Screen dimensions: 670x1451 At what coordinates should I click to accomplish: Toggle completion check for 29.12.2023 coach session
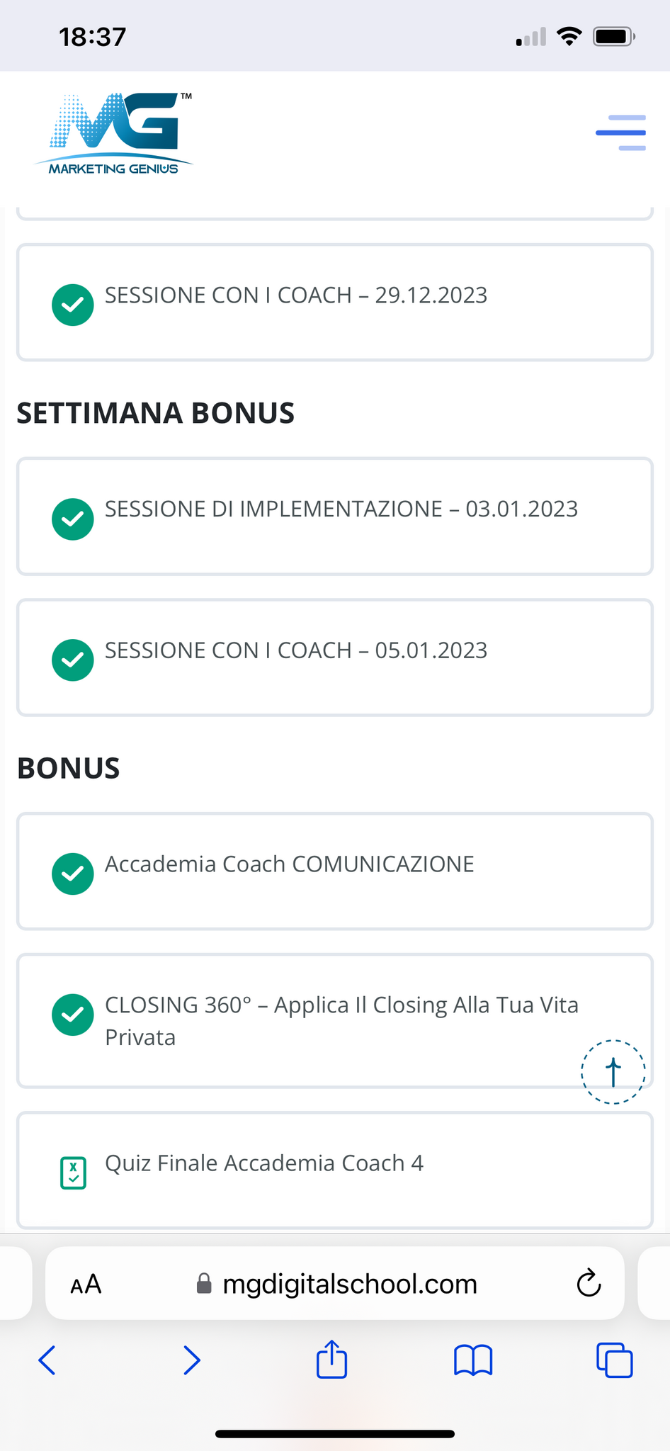click(x=73, y=305)
